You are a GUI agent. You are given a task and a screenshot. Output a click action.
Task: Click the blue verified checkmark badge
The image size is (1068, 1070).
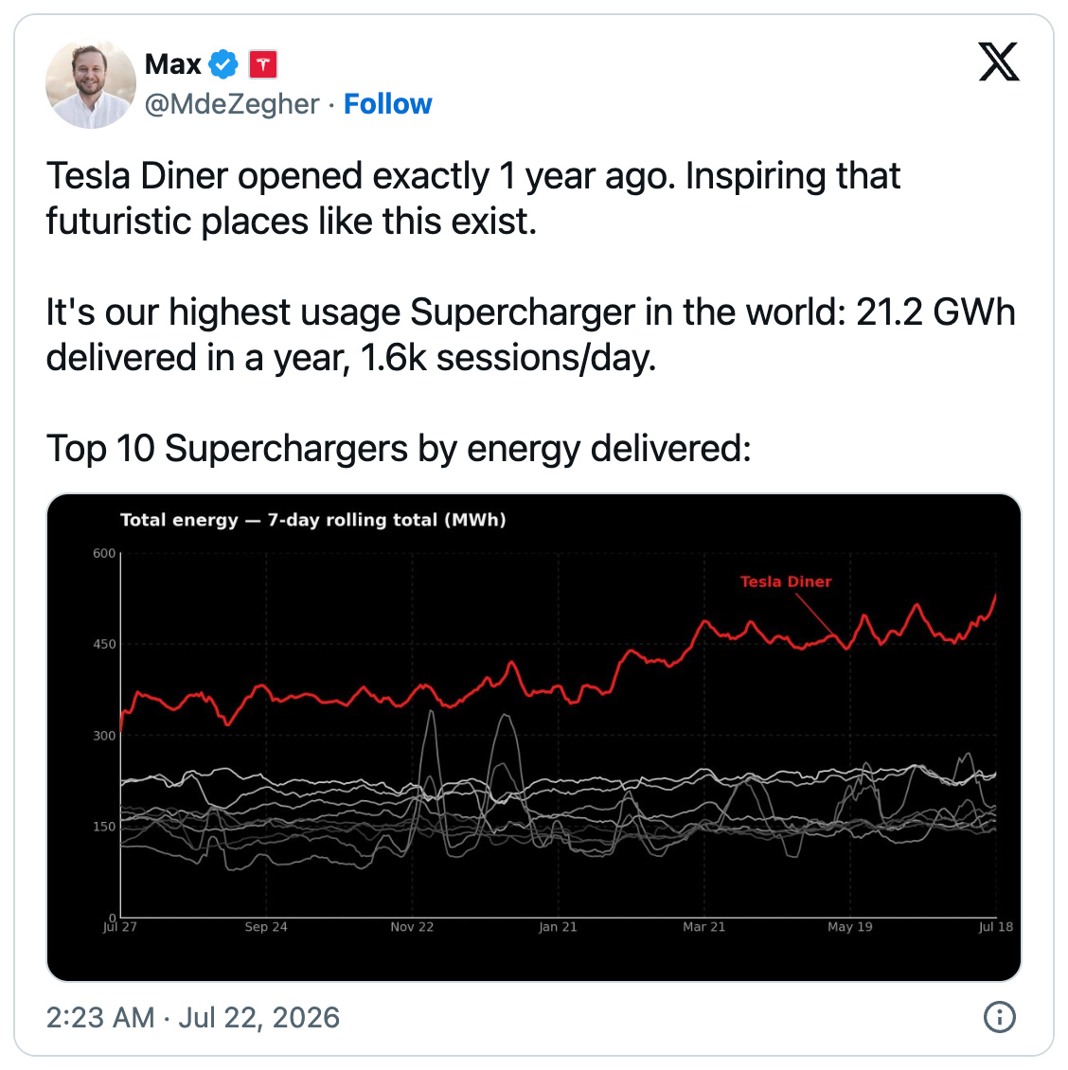223,64
